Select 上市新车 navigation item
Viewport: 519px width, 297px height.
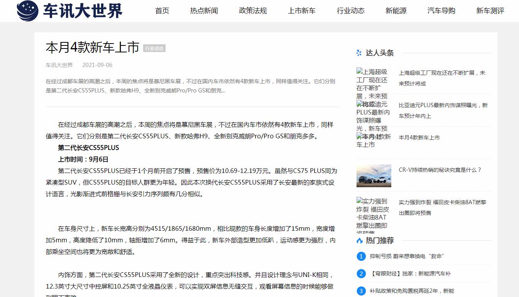coord(302,11)
